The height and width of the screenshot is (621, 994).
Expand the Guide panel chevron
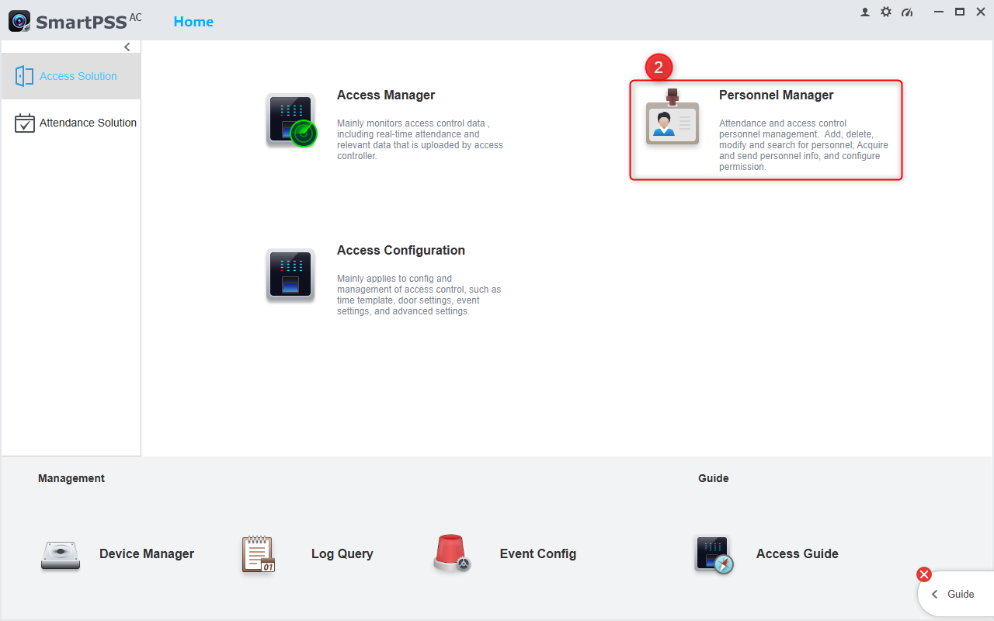pos(935,595)
